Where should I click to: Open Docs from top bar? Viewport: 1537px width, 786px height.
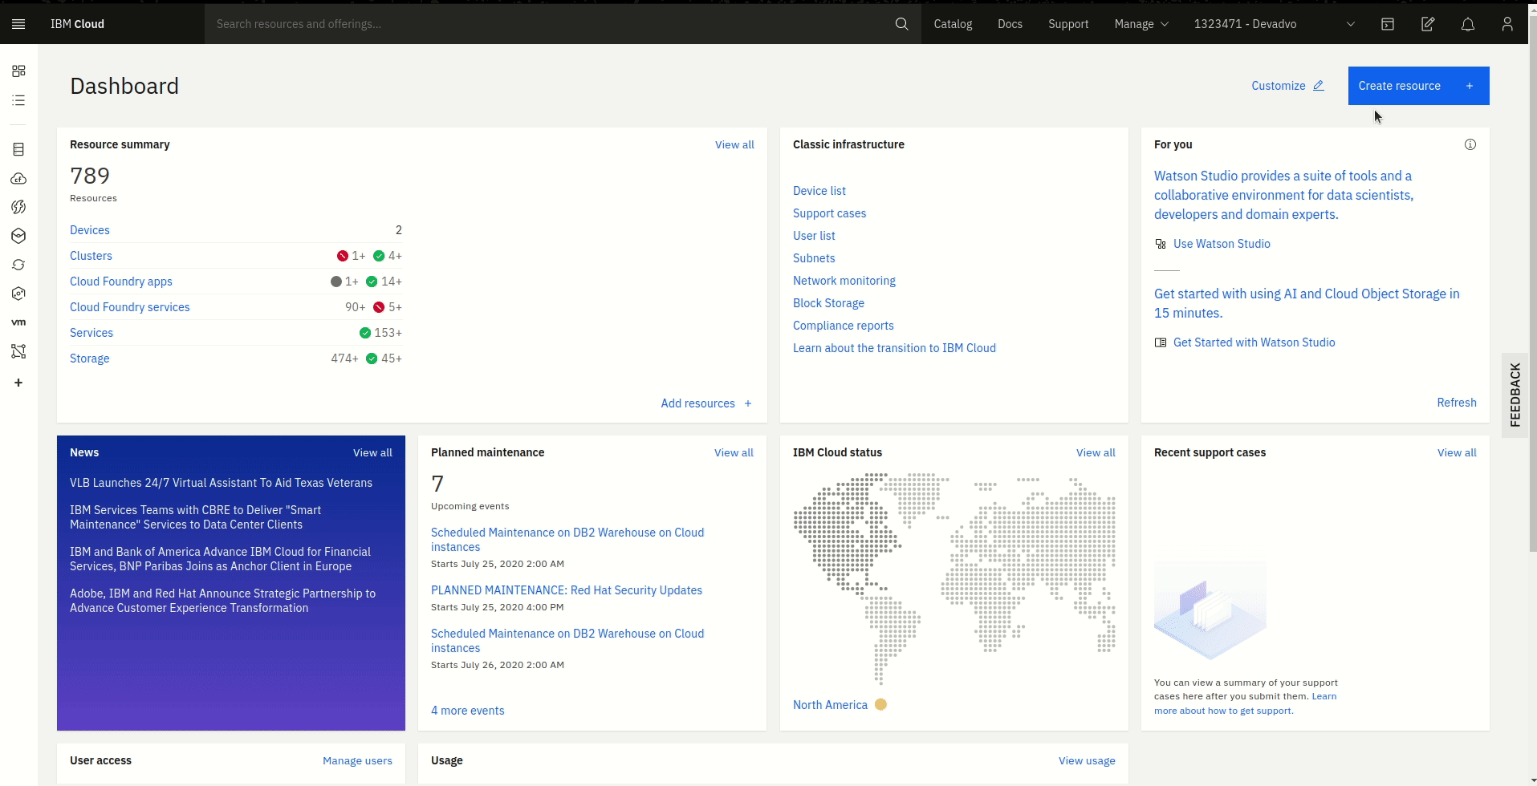pyautogui.click(x=1010, y=24)
